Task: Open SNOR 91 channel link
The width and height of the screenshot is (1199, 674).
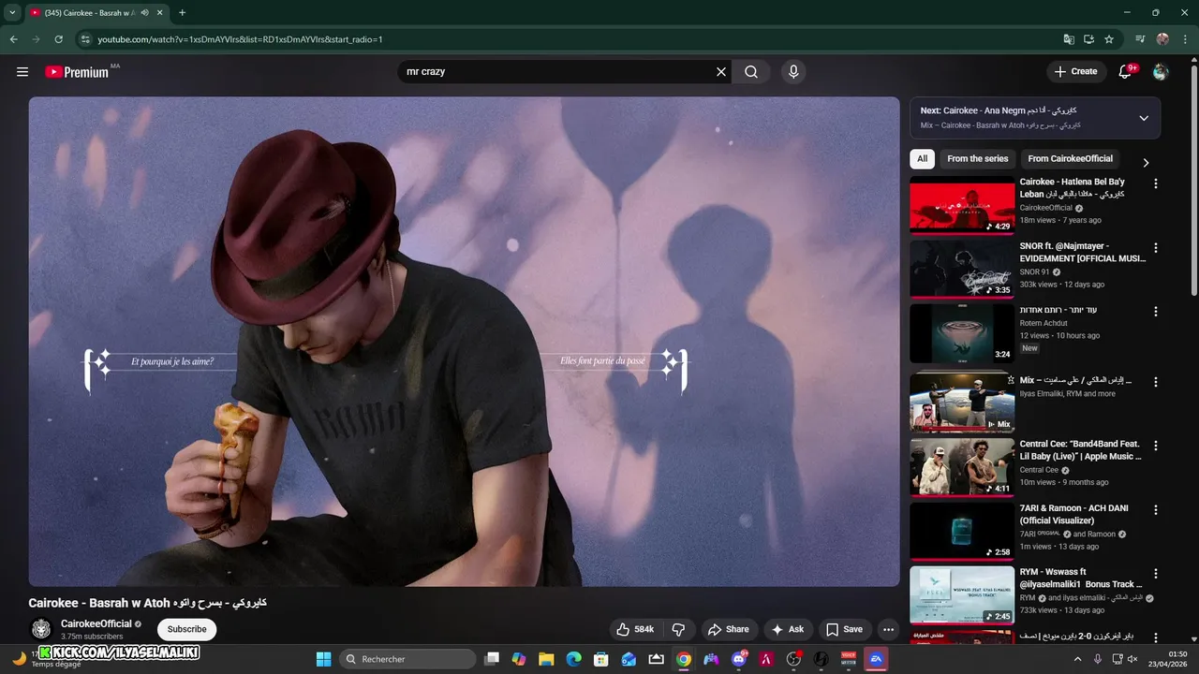Action: click(x=1034, y=271)
